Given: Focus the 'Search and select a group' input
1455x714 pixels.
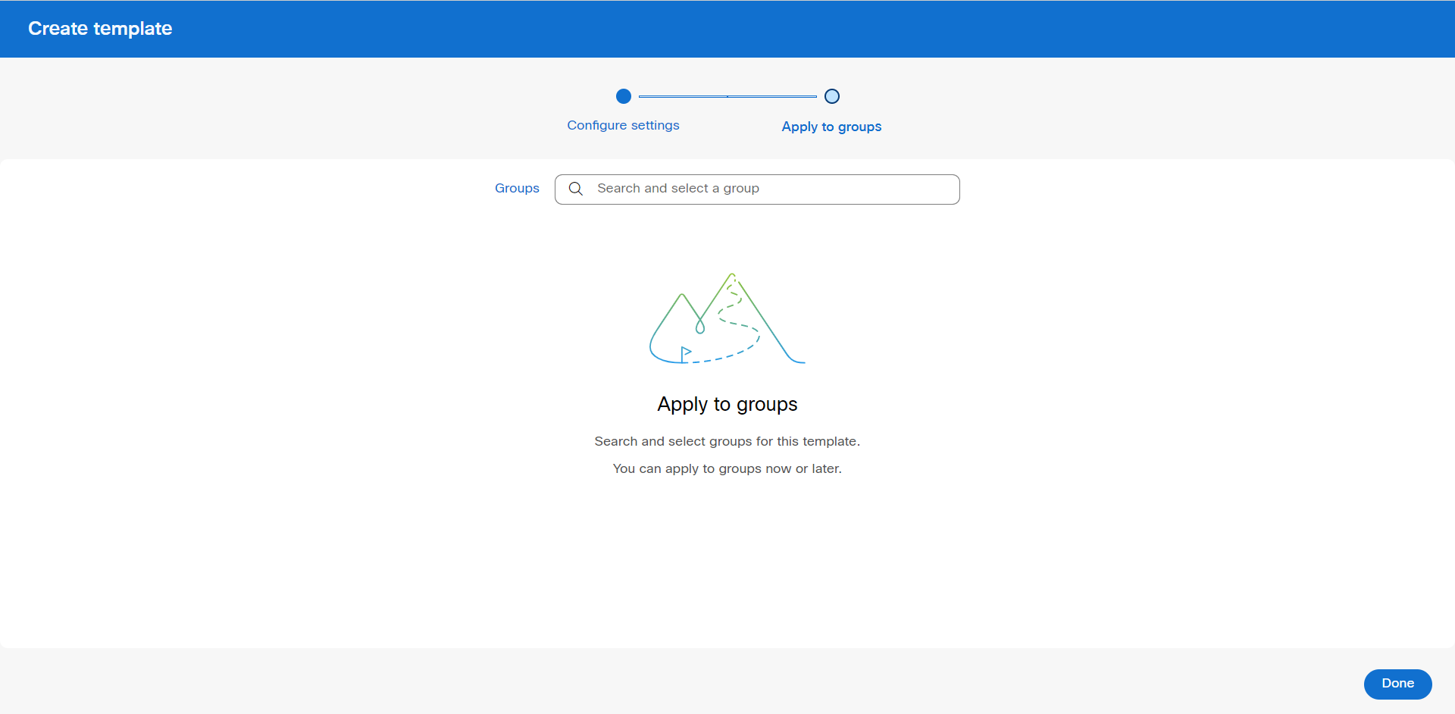Looking at the screenshot, I should [757, 189].
